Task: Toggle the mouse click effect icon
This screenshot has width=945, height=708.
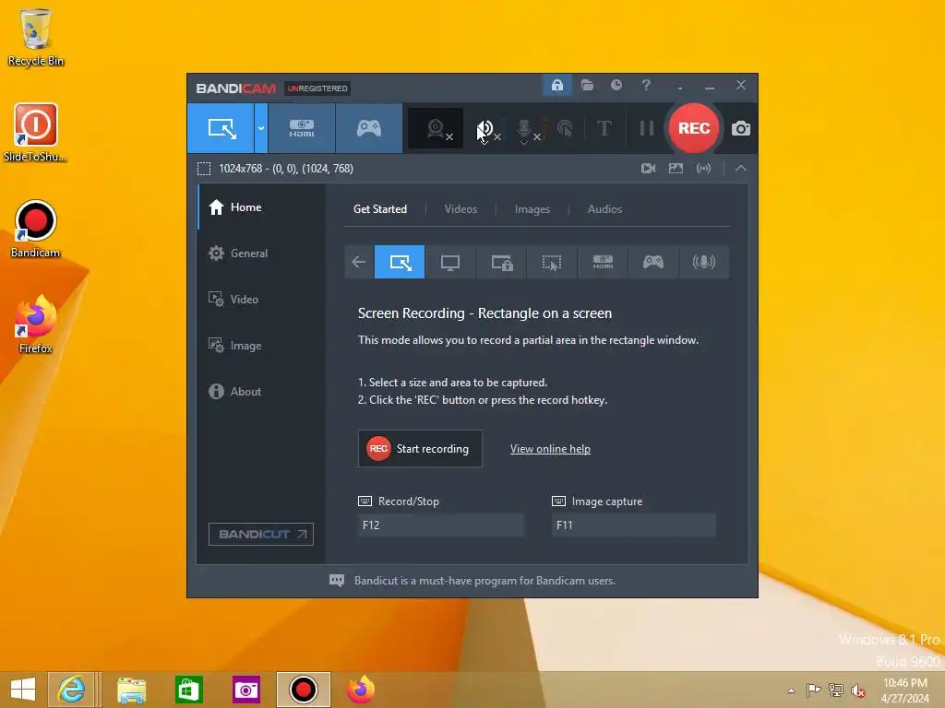Action: point(566,128)
